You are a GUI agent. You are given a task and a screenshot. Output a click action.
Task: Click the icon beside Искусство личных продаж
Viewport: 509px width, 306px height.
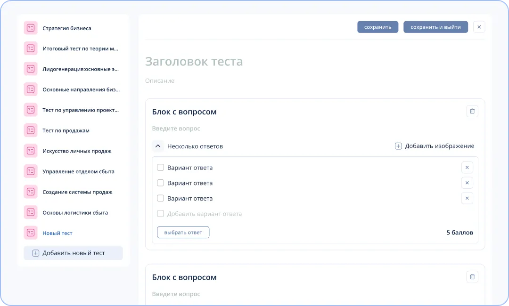[x=31, y=151]
